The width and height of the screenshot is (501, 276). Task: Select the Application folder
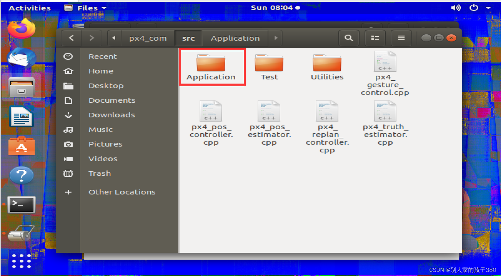coord(211,67)
